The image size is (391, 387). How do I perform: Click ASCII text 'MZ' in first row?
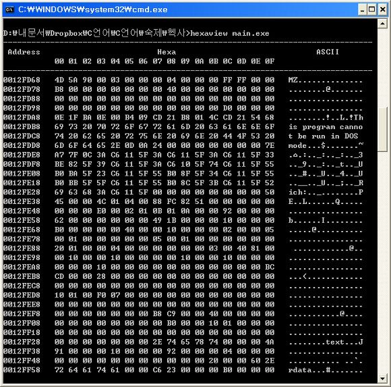tap(293, 80)
